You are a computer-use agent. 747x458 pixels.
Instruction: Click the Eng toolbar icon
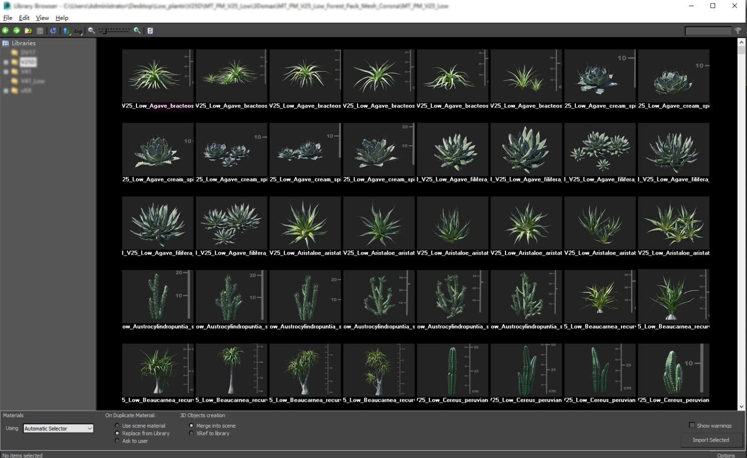[78, 31]
